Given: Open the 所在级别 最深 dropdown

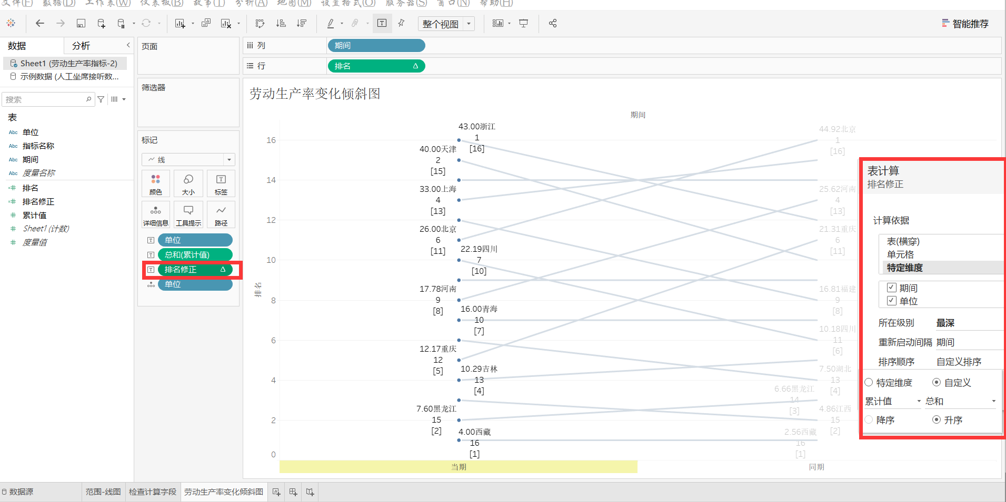Looking at the screenshot, I should point(969,323).
